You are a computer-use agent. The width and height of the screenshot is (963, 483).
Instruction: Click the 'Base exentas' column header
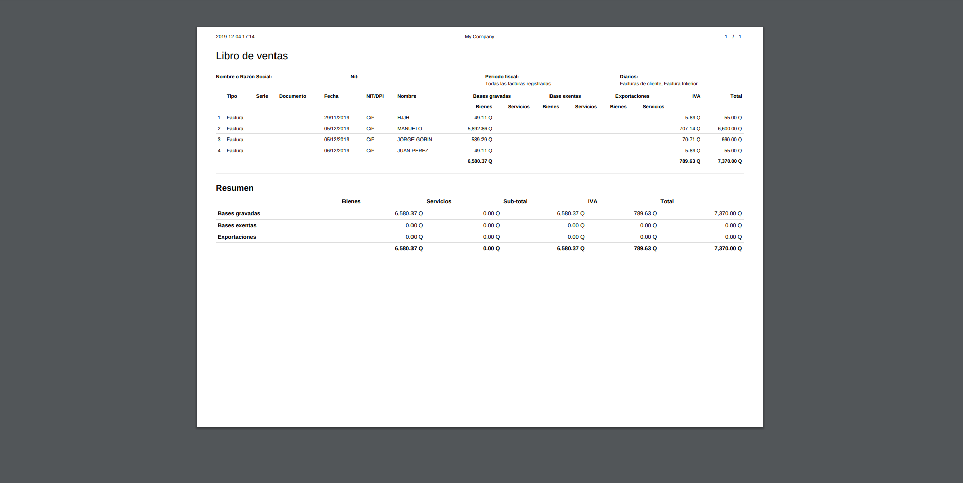point(565,96)
